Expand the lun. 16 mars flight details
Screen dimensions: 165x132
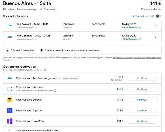coord(155,26)
